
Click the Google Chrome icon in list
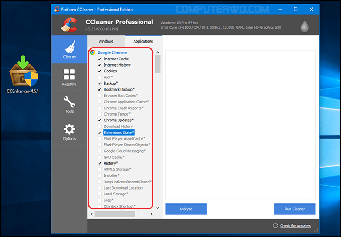93,52
